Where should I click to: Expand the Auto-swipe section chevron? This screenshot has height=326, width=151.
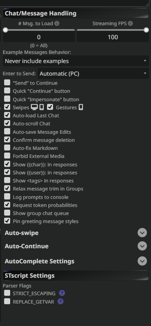[x=142, y=233]
